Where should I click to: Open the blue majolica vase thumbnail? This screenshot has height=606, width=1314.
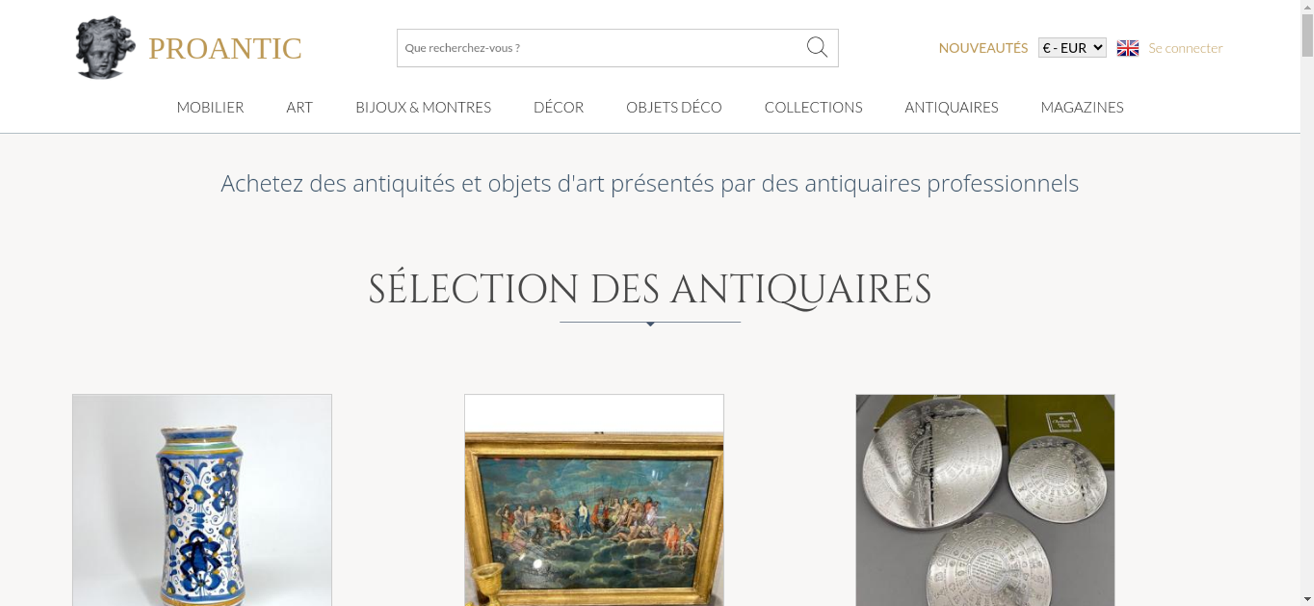click(x=202, y=500)
